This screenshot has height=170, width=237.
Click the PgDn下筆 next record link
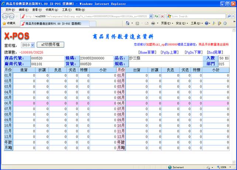pos(193,52)
